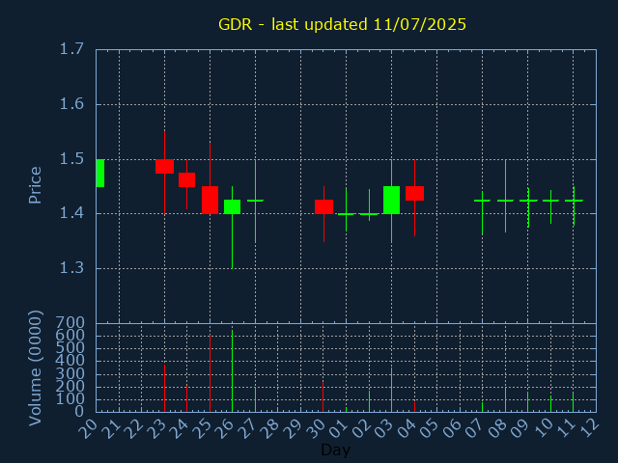Select day label "01" on the x-axis
618x463 pixels.
[338, 428]
